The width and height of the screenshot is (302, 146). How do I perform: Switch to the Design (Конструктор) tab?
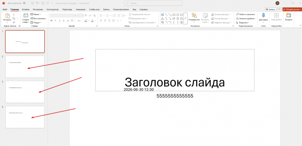tap(53, 9)
